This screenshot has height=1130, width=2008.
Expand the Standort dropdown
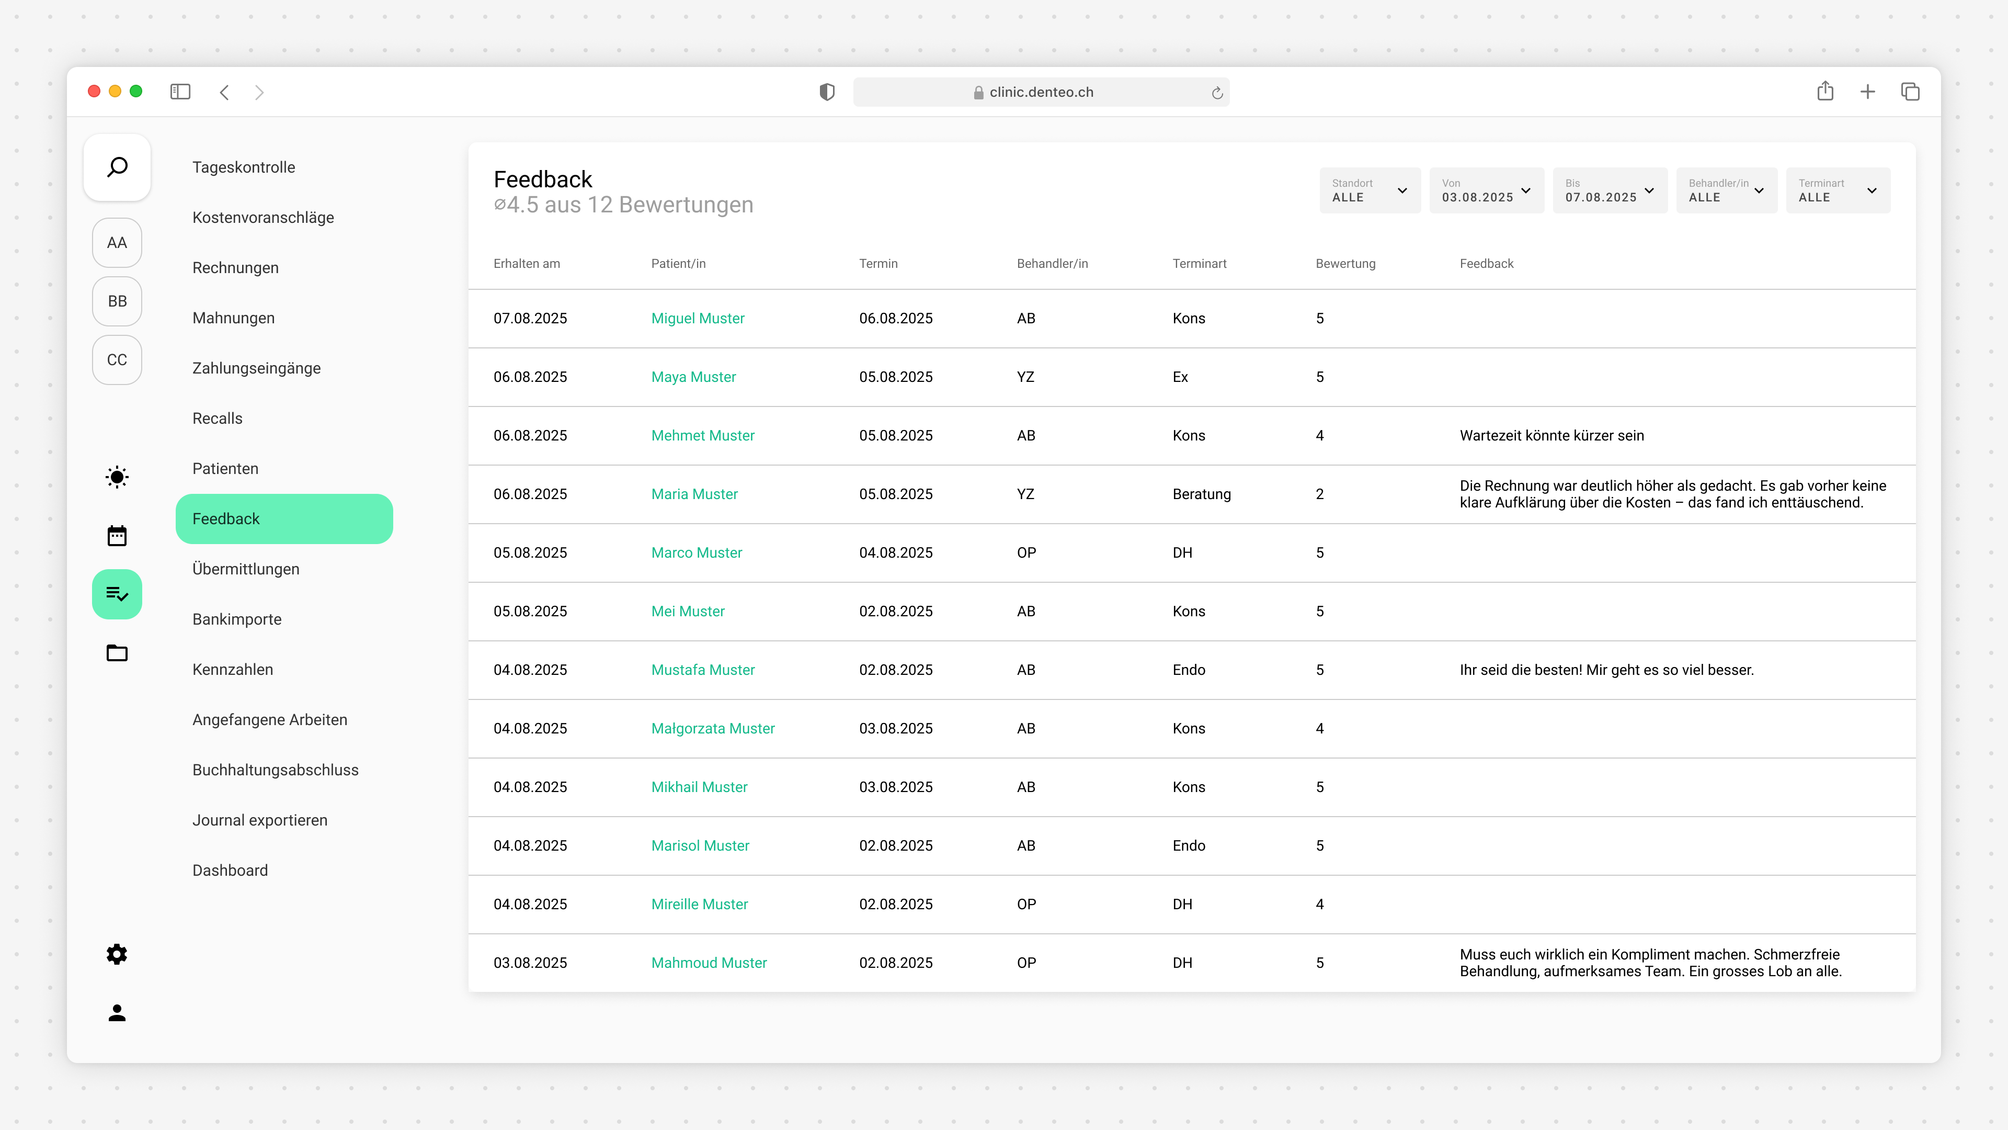(1370, 190)
